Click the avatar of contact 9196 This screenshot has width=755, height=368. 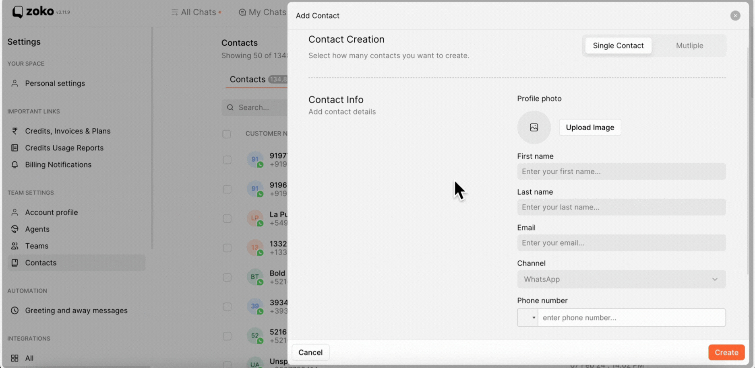255,189
